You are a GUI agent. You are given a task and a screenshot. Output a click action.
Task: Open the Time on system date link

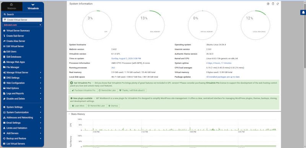(126, 59)
